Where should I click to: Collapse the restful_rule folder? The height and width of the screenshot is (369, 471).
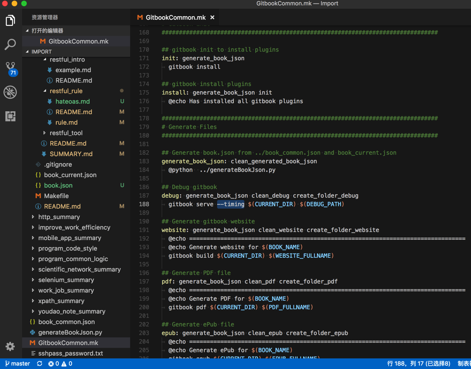point(66,91)
